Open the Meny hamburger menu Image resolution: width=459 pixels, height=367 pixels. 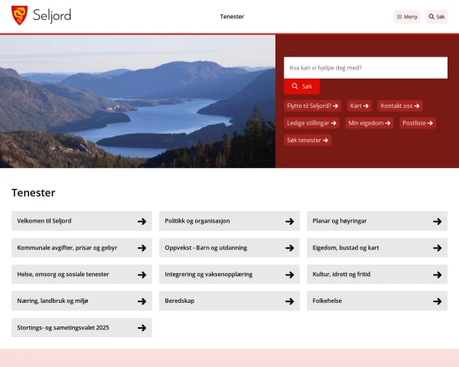tap(407, 17)
